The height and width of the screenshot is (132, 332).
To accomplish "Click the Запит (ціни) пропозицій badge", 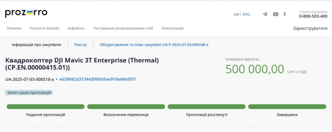I will (29, 93).
